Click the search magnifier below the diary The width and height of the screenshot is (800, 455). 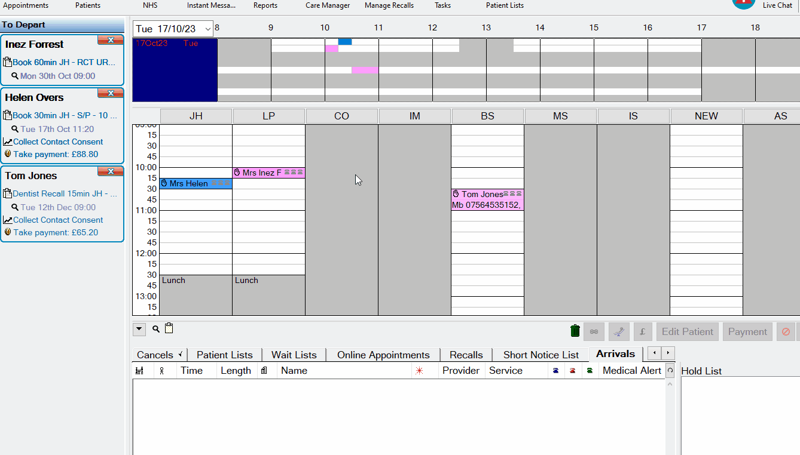[x=156, y=329]
